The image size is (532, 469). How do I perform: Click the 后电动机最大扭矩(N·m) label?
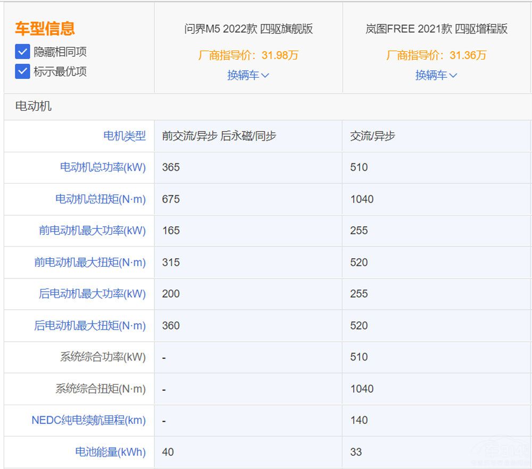coord(90,326)
